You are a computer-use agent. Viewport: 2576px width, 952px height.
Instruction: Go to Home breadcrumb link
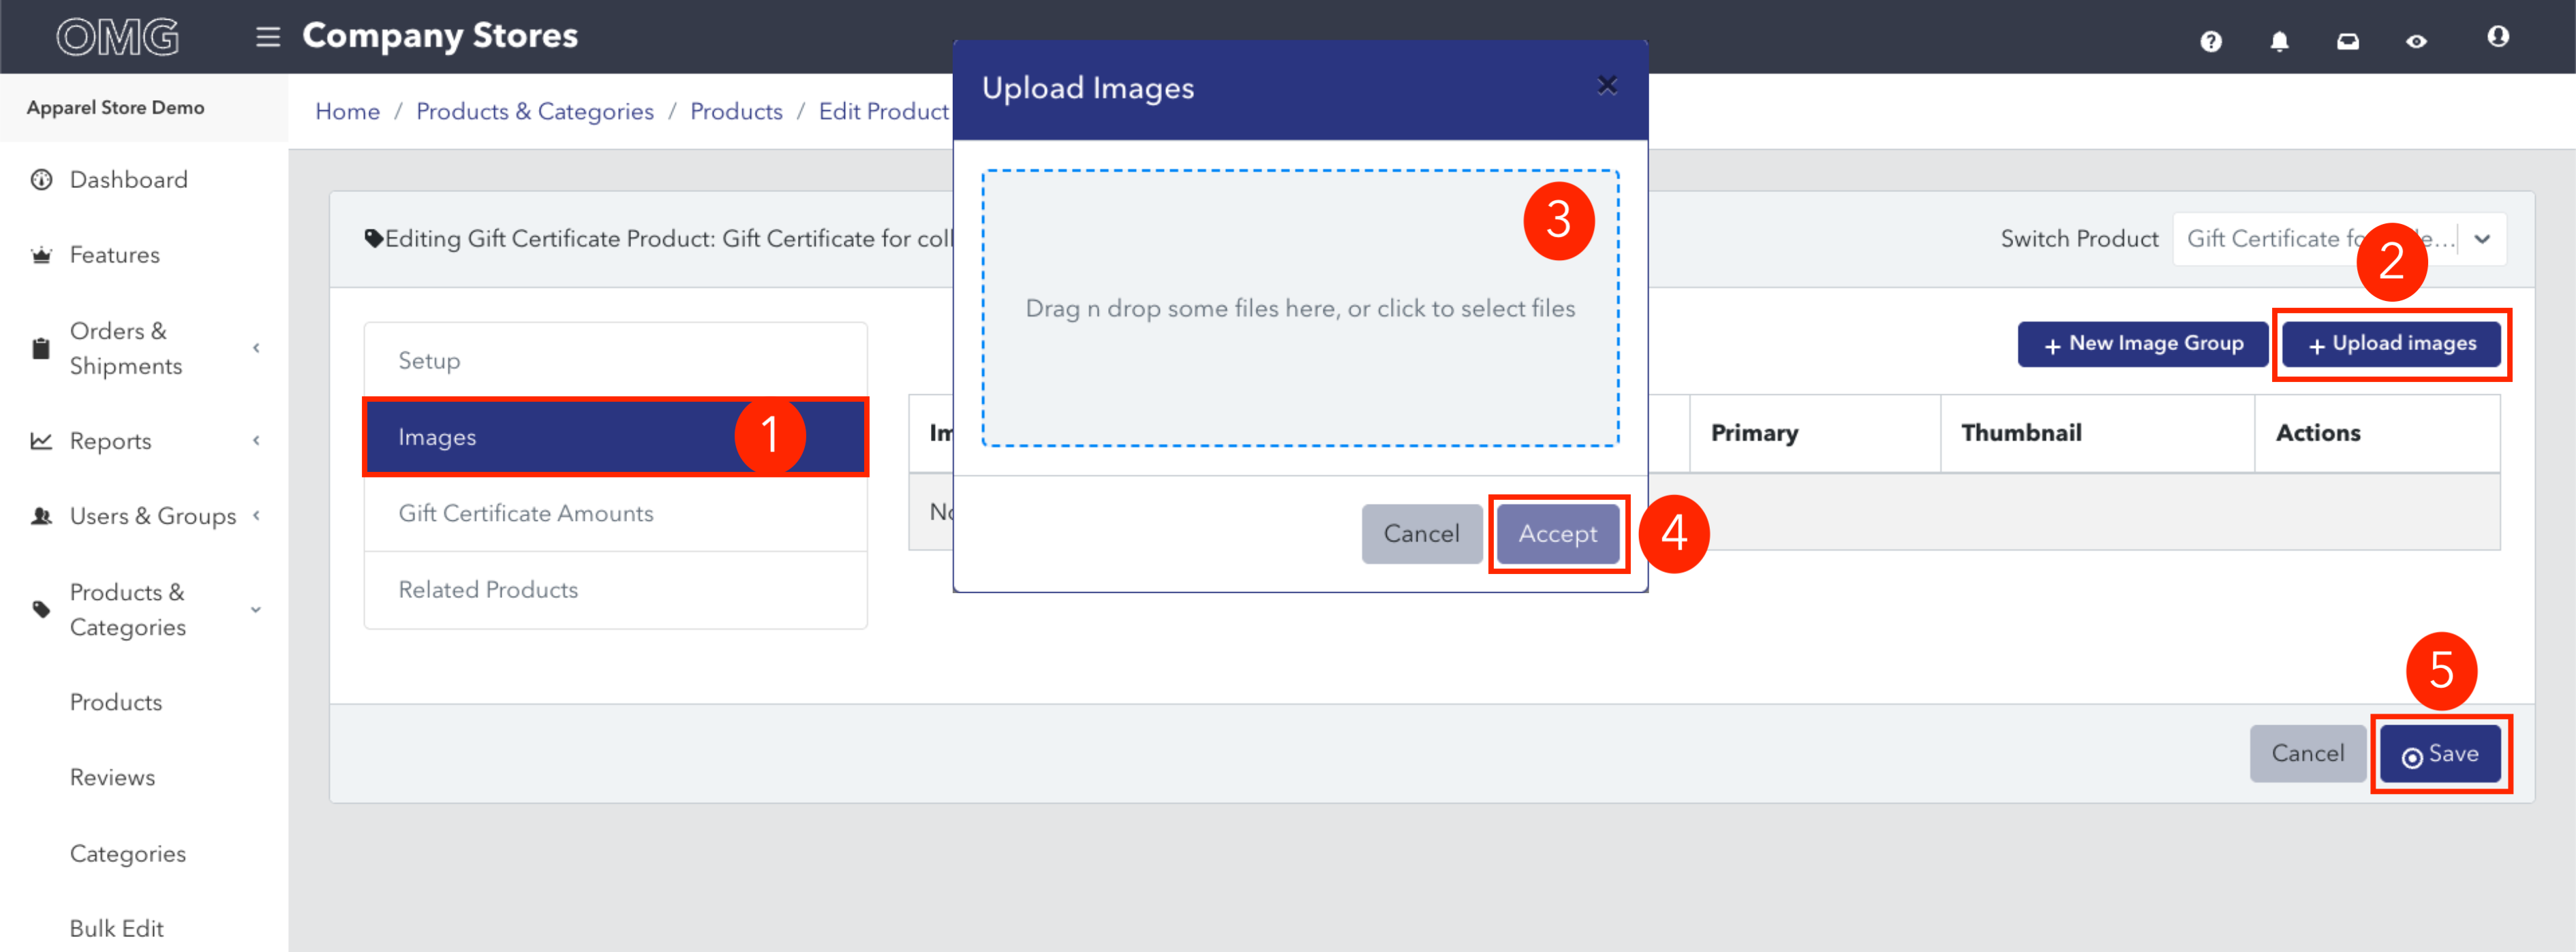[347, 111]
